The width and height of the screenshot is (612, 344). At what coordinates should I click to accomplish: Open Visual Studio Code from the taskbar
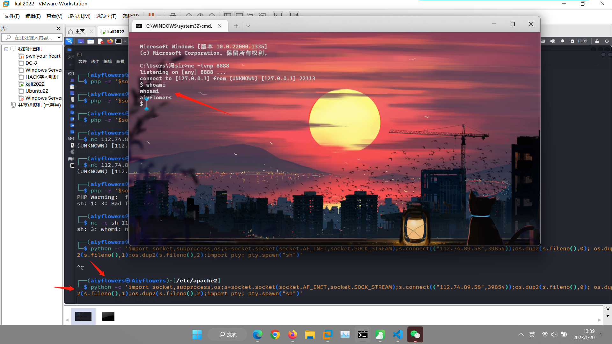(x=397, y=334)
